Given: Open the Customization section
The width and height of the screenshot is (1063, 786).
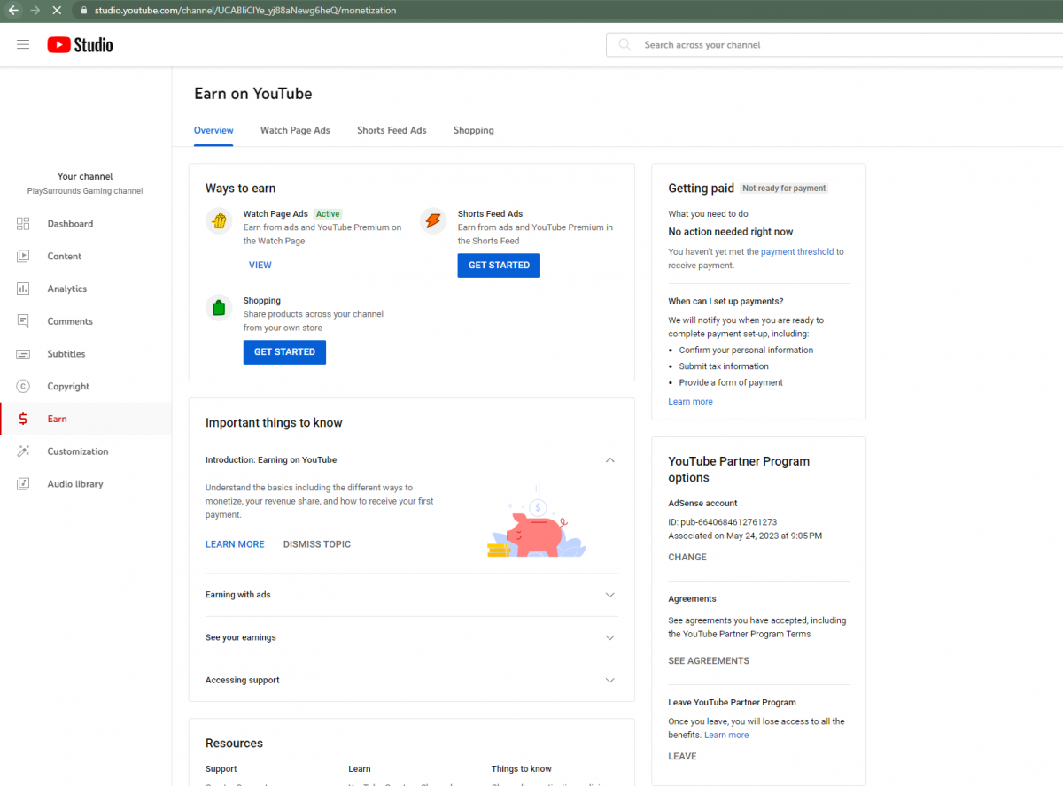Looking at the screenshot, I should pos(77,451).
